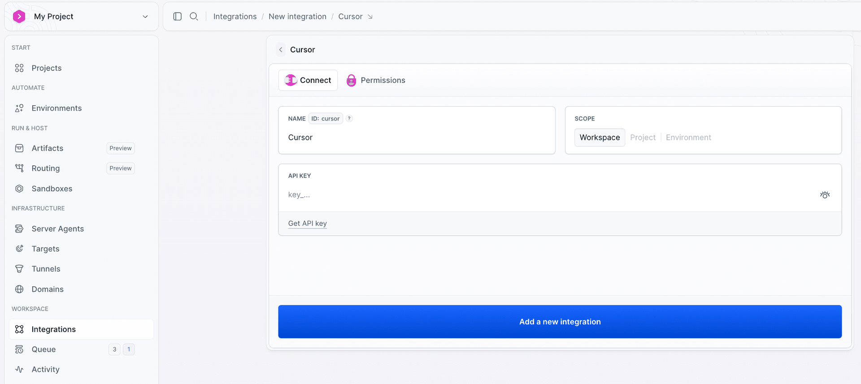Go to New integration breadcrumb

click(x=297, y=17)
